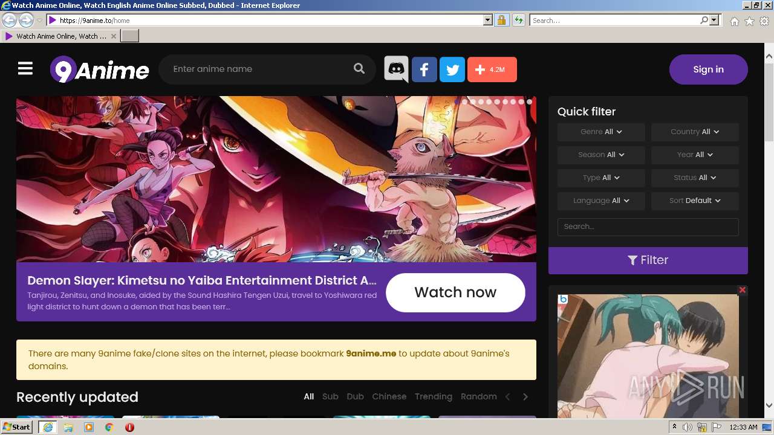The width and height of the screenshot is (774, 435).
Task: Click the red Opera taskbar icon
Action: click(x=129, y=427)
